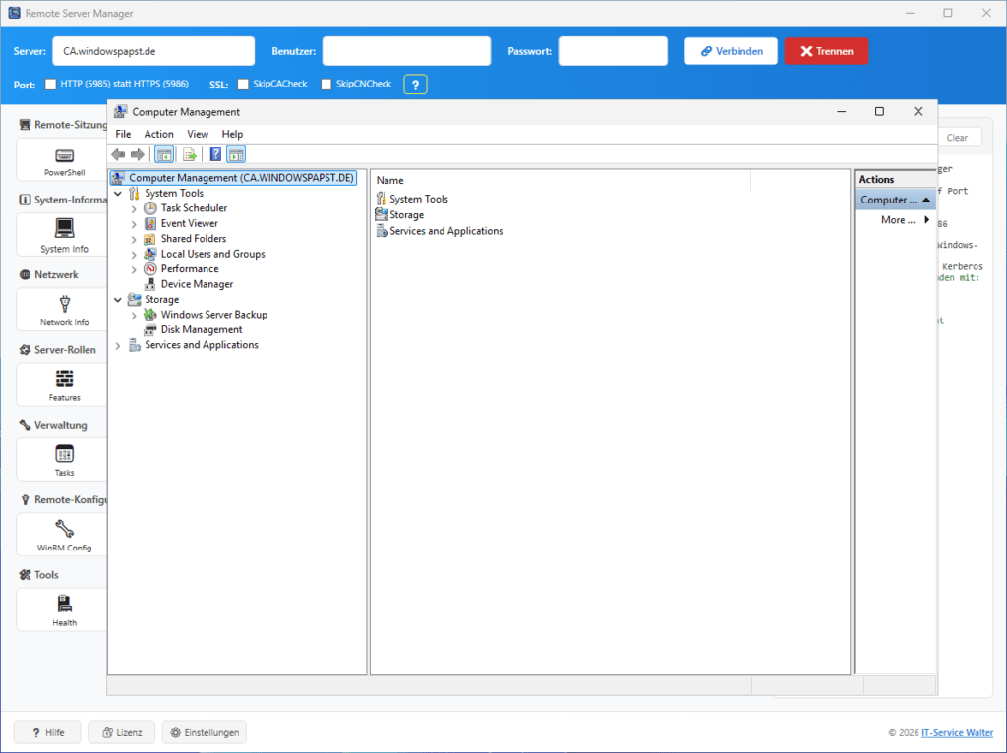
Task: Toggle the SkipCNCheck checkbox
Action: click(x=326, y=84)
